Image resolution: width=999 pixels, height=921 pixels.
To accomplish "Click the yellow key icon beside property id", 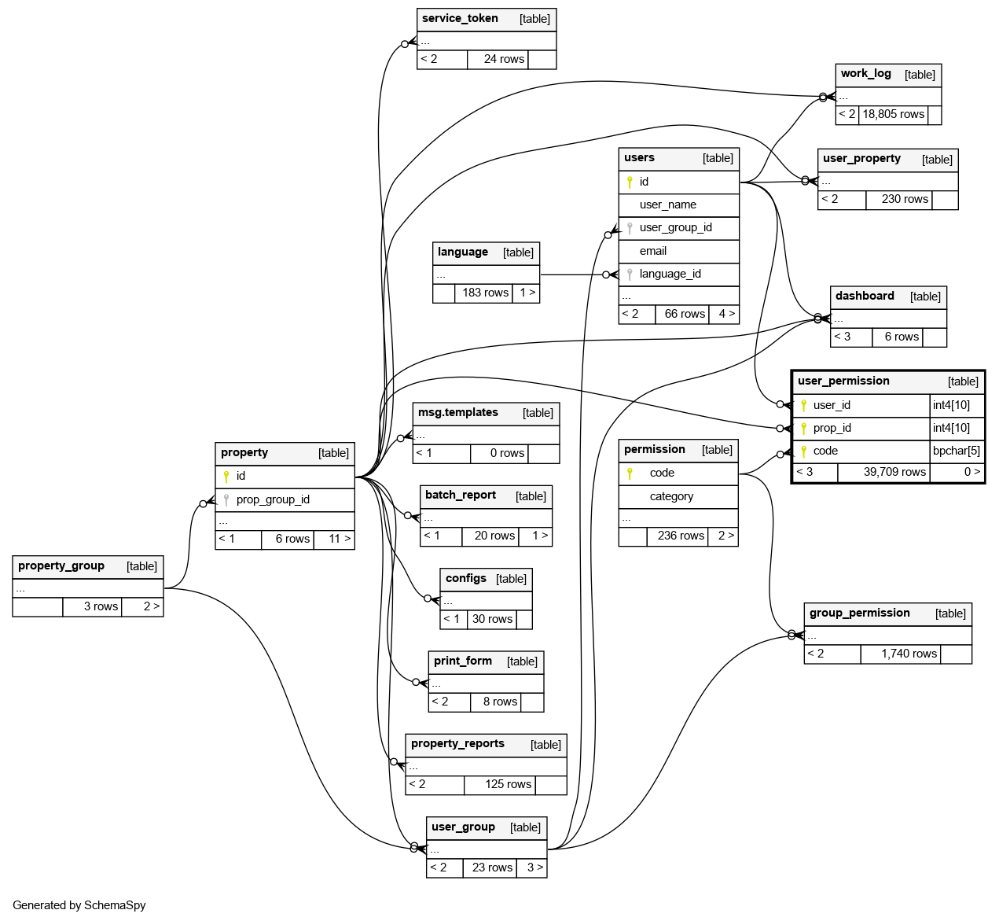I will (226, 477).
